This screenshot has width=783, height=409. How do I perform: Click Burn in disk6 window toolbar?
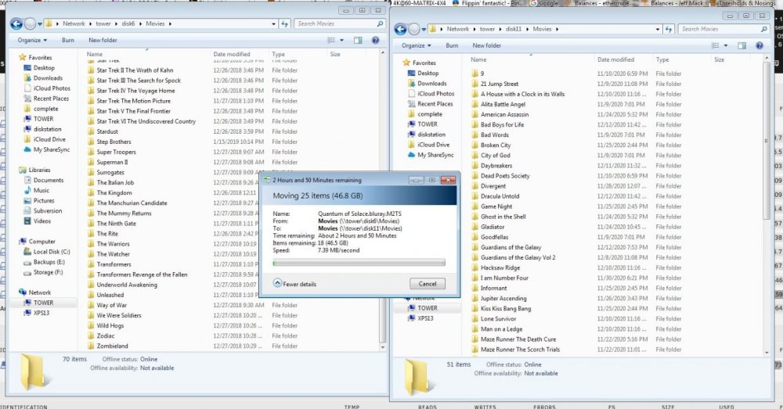coord(68,40)
